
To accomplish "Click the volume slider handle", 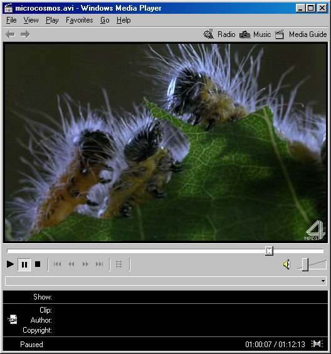I will click(x=305, y=264).
